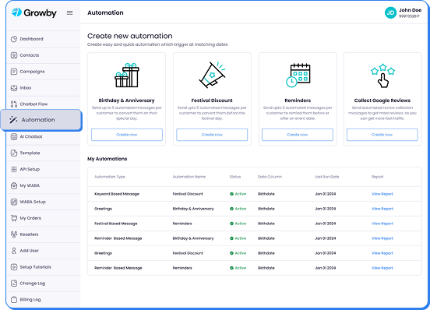
Task: Click the Change Log sidebar icon
Action: point(14,284)
